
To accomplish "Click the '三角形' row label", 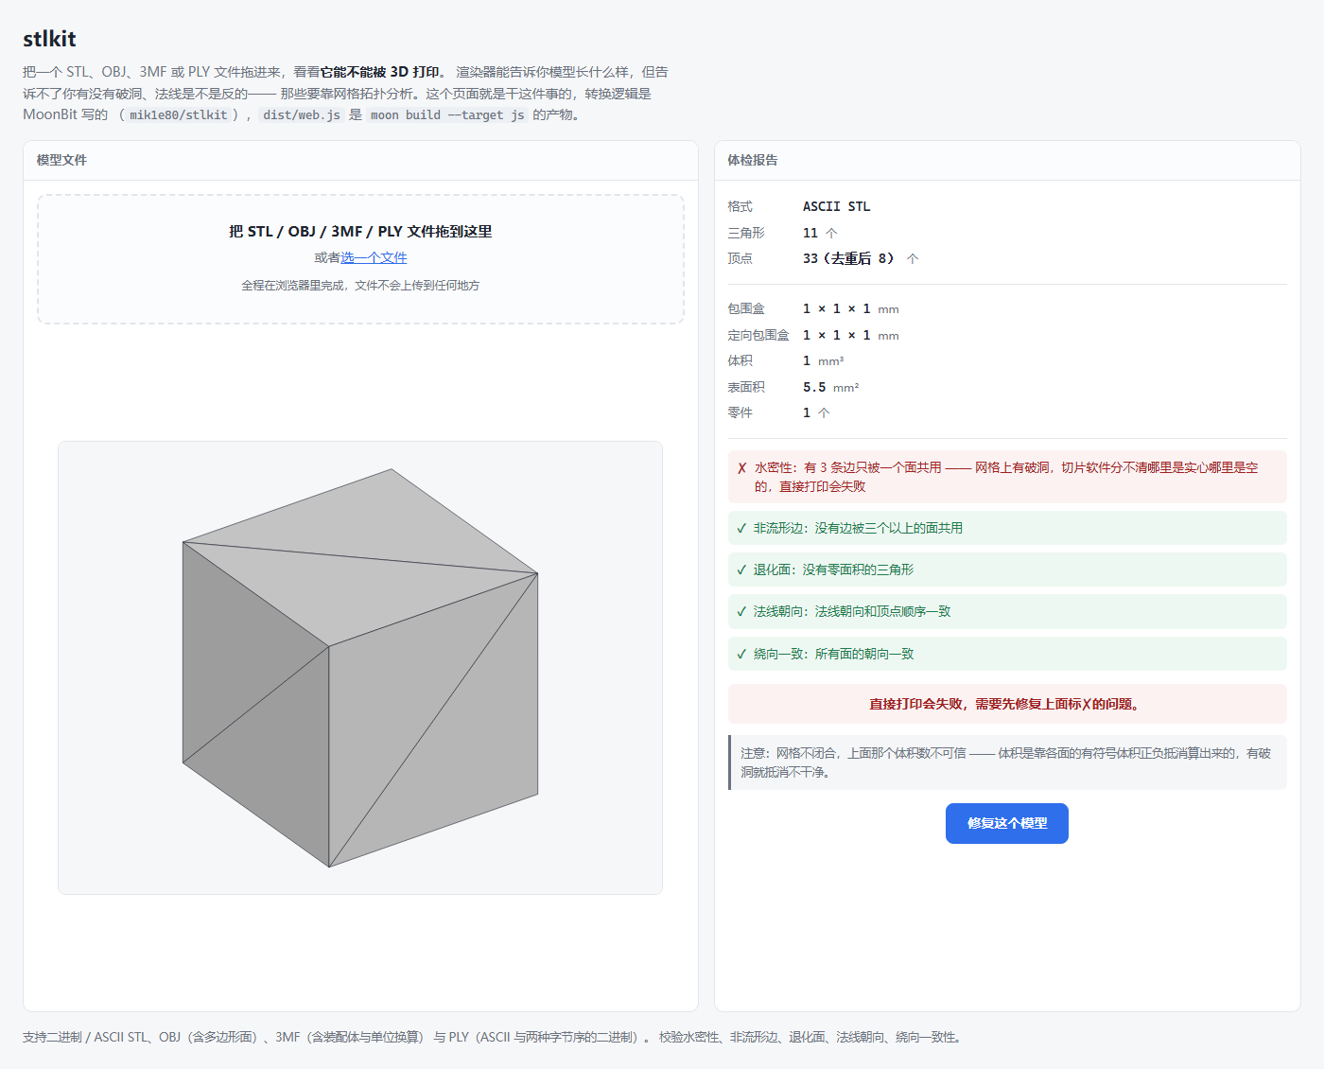I will [746, 233].
